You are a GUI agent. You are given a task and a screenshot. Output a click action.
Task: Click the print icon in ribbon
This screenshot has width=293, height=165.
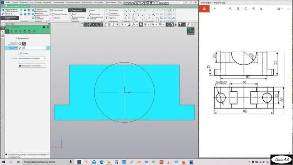pos(21,14)
